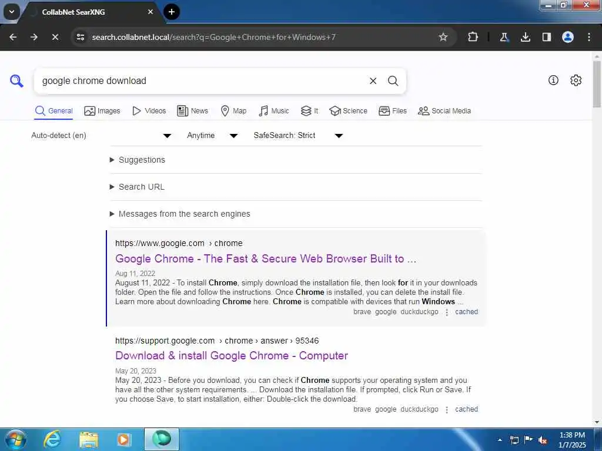Open cached version of first result

point(466,312)
